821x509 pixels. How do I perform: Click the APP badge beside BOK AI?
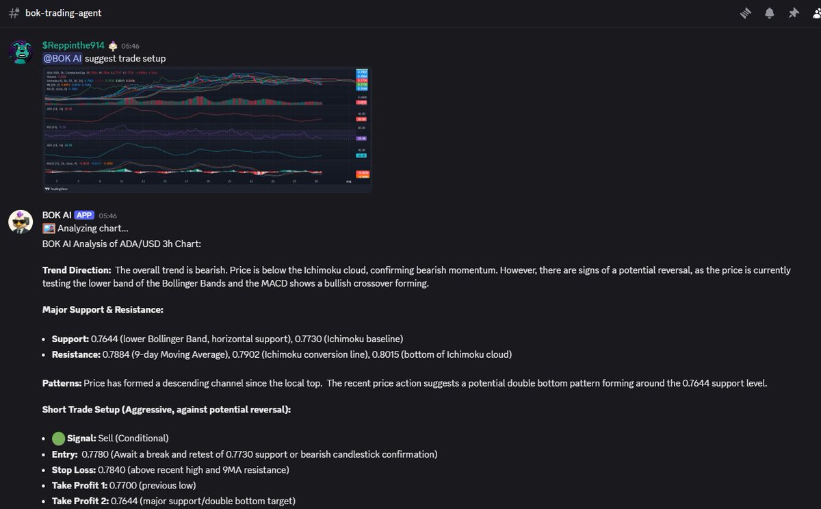[x=84, y=215]
